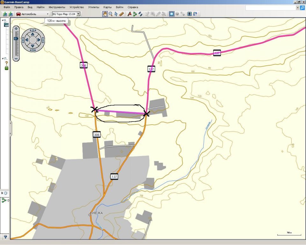Viewport: 306px width, 245px height.
Task: Open the Карты menu
Action: point(107,7)
